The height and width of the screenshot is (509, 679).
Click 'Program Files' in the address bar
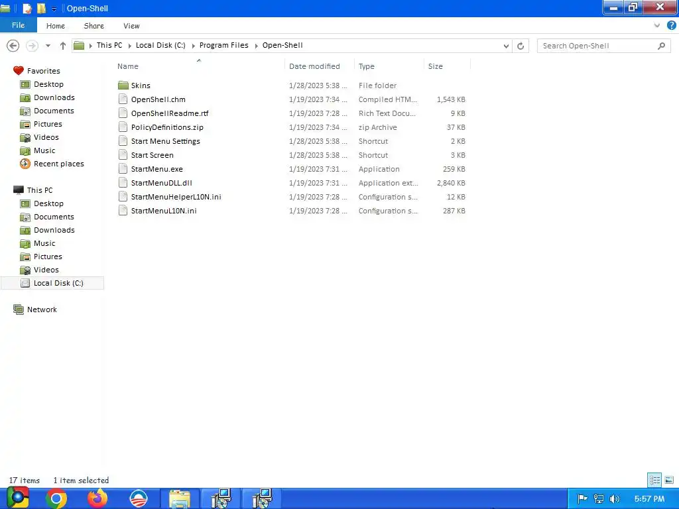click(x=223, y=45)
